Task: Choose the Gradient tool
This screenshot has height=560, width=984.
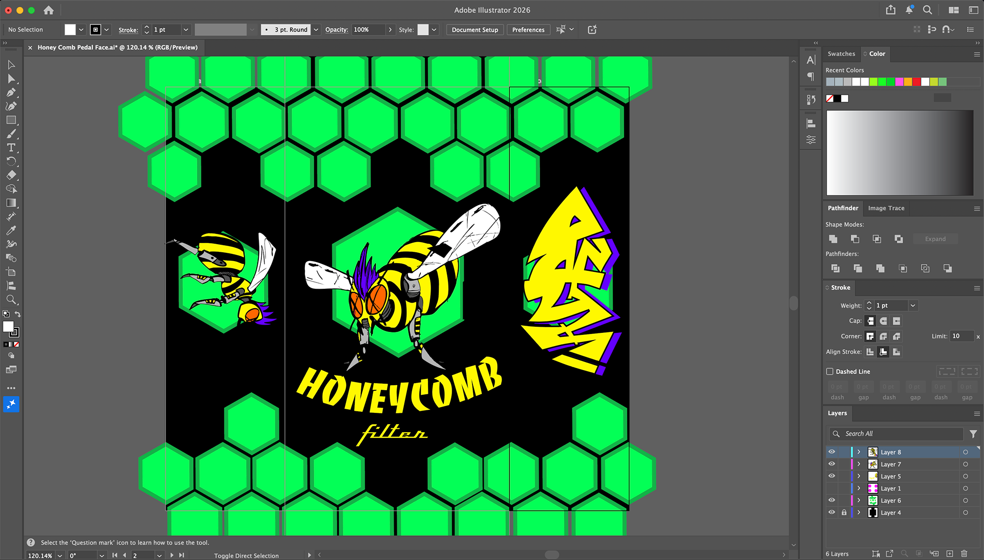Action: pyautogui.click(x=11, y=203)
